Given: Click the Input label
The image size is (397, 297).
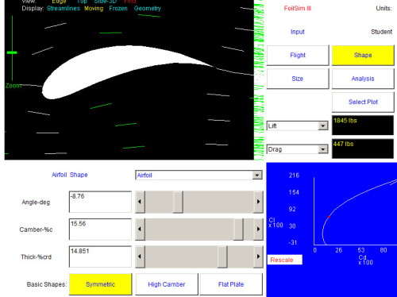Looking at the screenshot, I should (298, 32).
